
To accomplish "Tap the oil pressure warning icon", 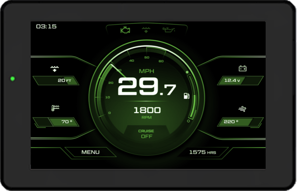I will [x=168, y=30].
